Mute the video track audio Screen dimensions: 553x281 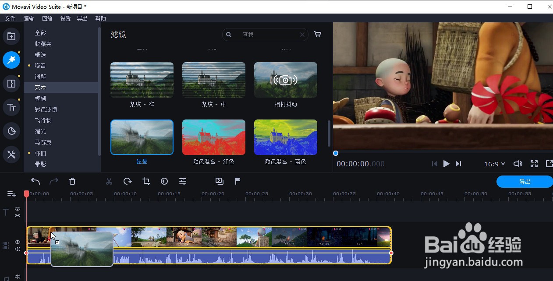pos(18,249)
